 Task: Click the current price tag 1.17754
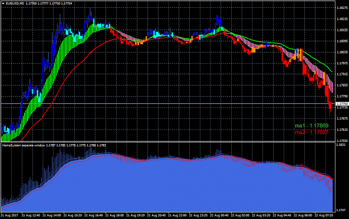342,104
